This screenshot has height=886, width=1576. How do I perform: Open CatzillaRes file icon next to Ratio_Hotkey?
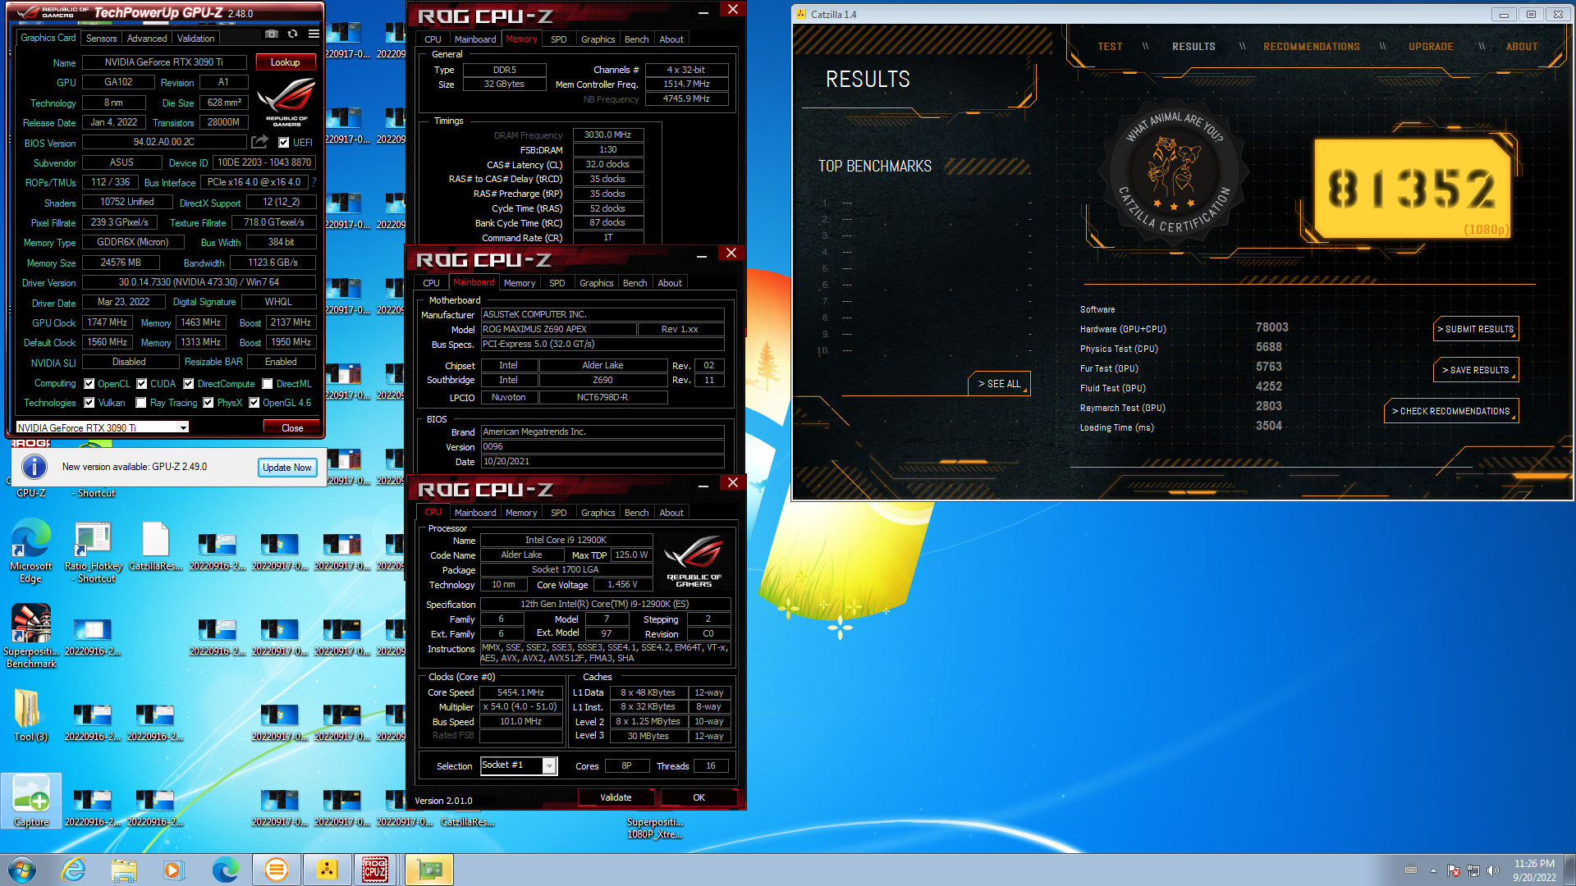[x=156, y=546]
